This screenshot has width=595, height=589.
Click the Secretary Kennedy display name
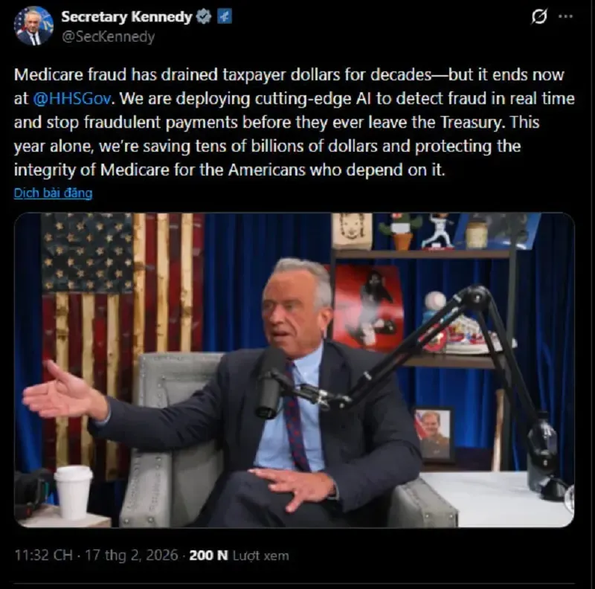click(126, 16)
